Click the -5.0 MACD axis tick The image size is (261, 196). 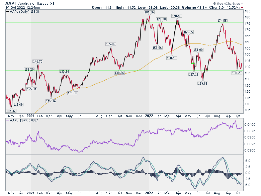(248, 185)
